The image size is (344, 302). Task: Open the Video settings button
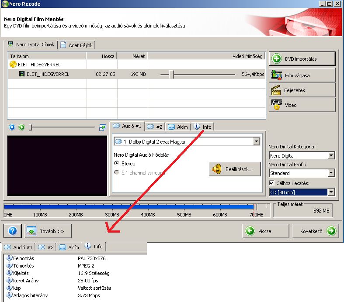(x=302, y=105)
